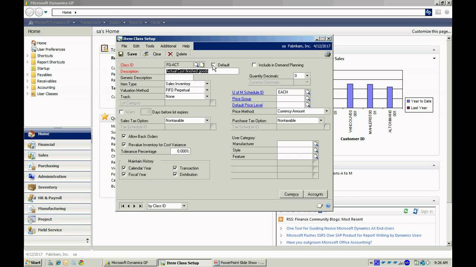Screen dimensions: 476x267
Task: Click the Tolerance Percentage field
Action: pos(180,151)
